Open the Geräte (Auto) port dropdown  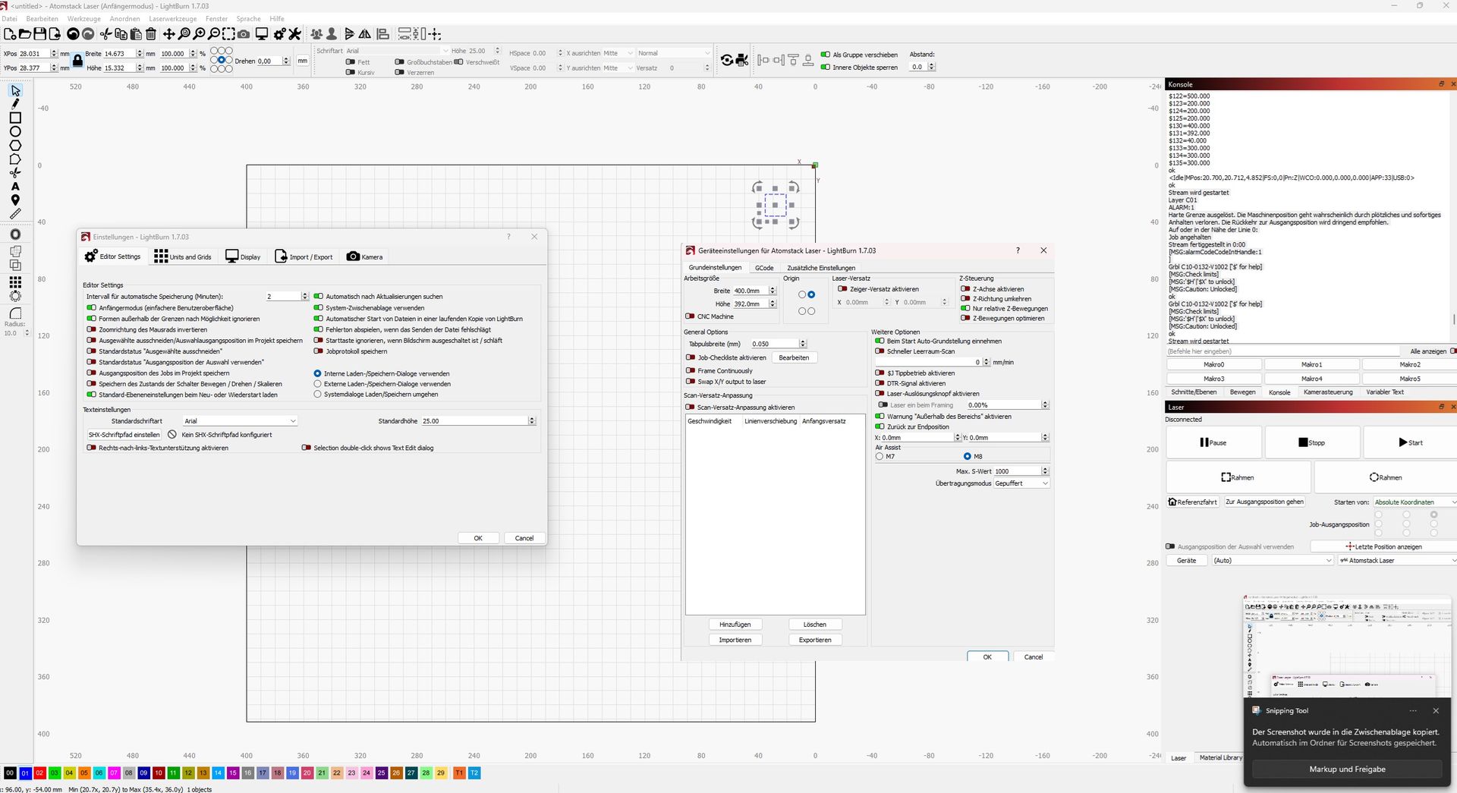tap(1272, 561)
